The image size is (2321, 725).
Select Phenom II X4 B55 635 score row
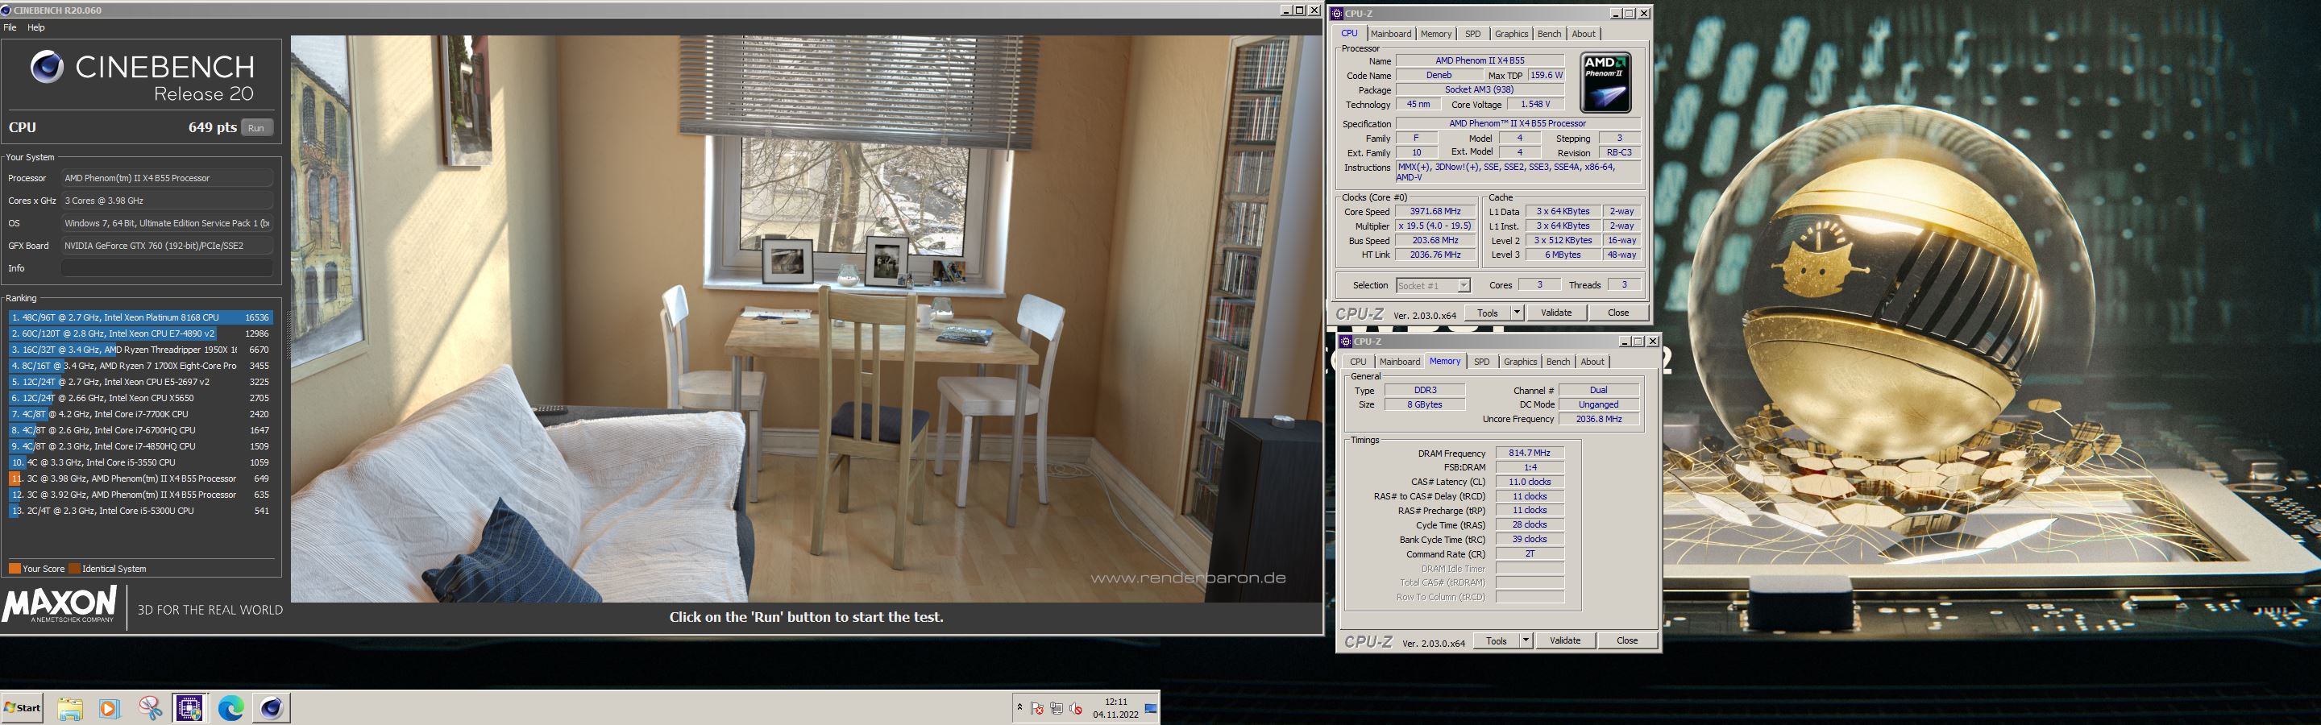pos(140,495)
